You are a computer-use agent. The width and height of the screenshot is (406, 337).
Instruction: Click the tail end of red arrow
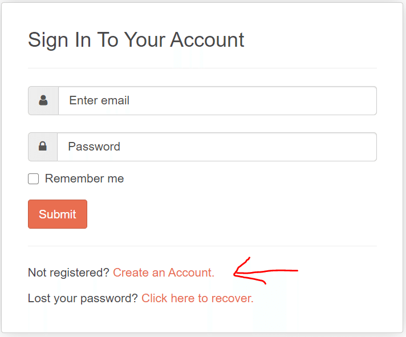[295, 270]
